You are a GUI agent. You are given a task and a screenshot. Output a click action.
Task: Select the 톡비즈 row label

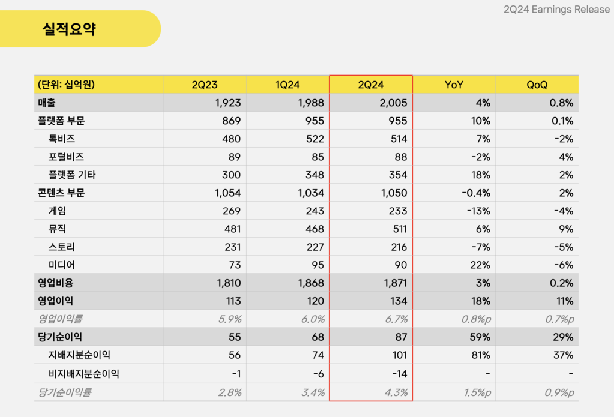pyautogui.click(x=62, y=139)
